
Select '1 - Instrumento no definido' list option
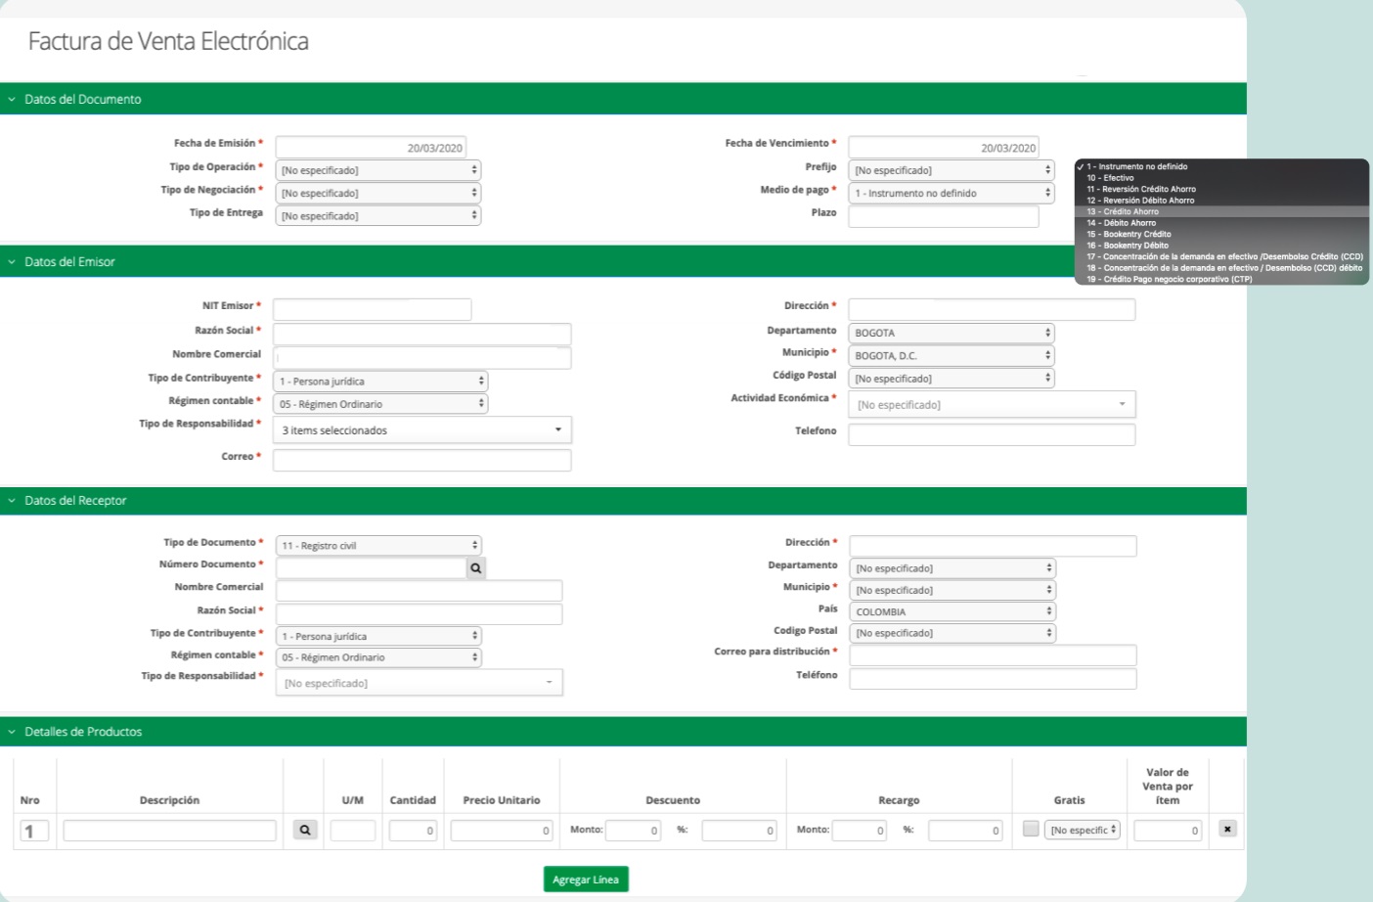click(1221, 166)
